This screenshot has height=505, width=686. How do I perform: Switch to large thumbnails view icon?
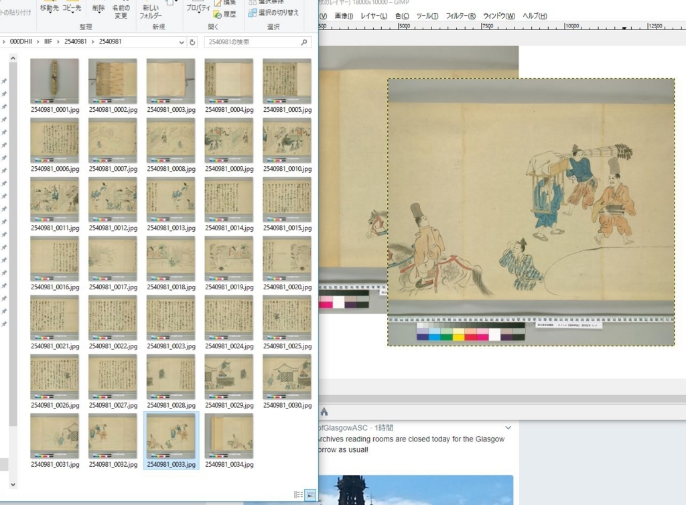click(x=310, y=494)
